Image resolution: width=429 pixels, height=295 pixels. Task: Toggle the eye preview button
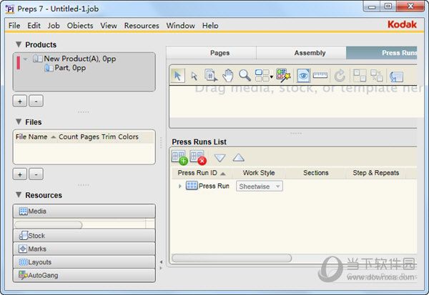[x=303, y=76]
